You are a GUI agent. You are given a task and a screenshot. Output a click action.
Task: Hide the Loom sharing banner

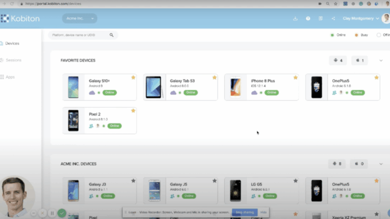tap(263, 212)
